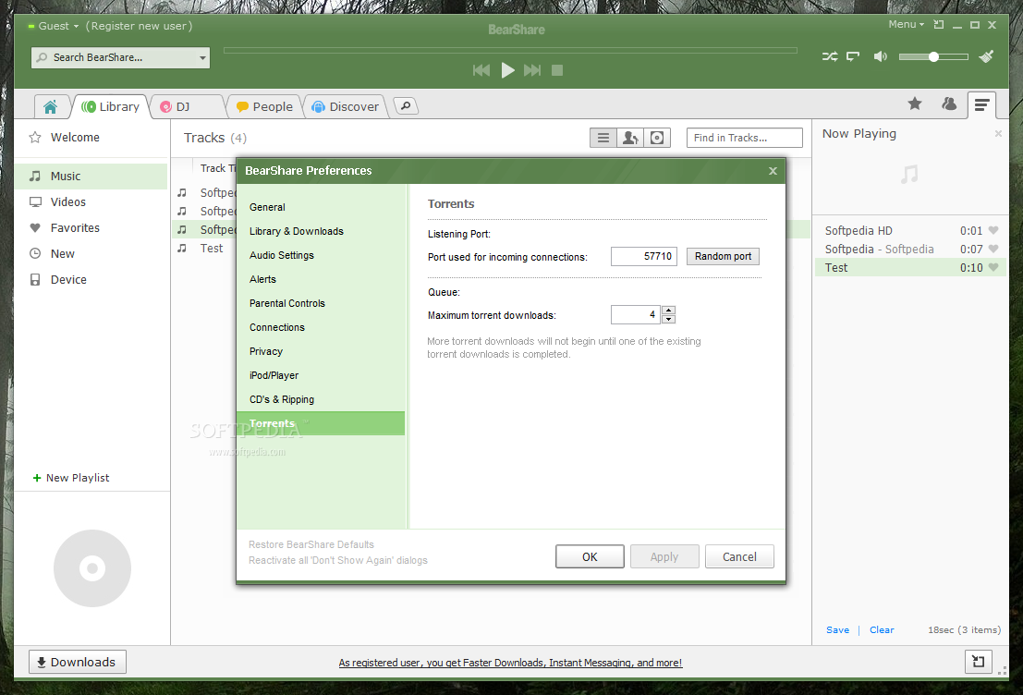Edit the incoming connections port field
1023x695 pixels.
[x=643, y=256]
